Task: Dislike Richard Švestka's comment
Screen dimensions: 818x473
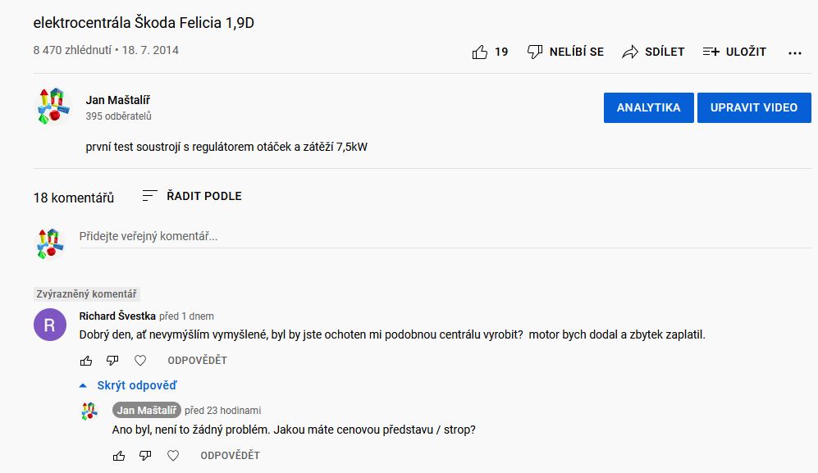Action: coord(113,361)
